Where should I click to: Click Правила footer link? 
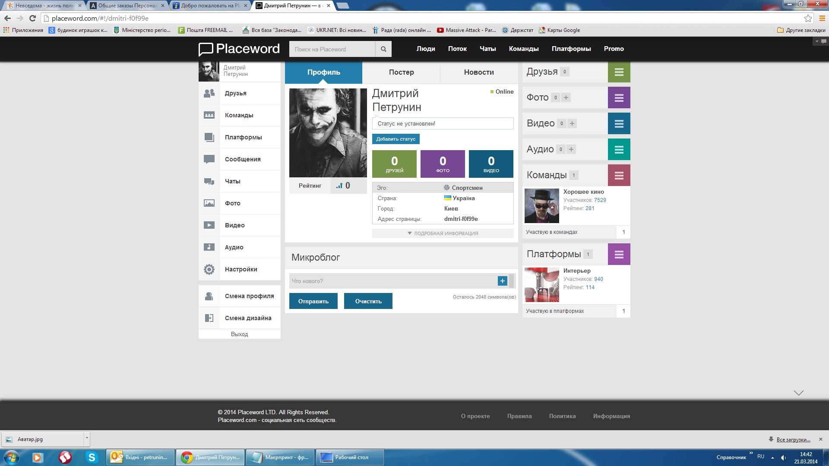click(519, 416)
